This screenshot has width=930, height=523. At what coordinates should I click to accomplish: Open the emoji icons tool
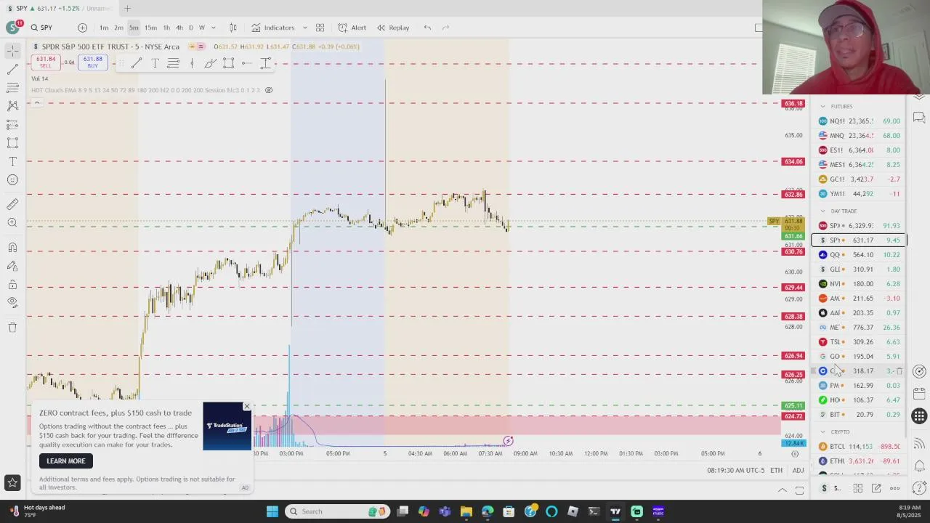[x=12, y=180]
